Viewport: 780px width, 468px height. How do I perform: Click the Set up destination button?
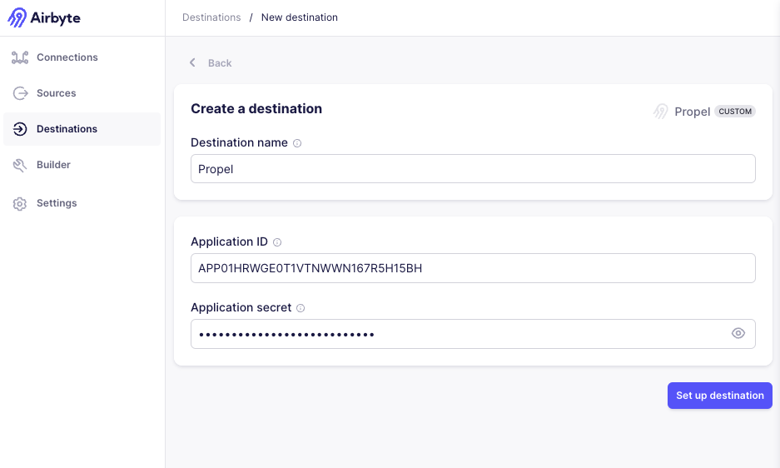[x=720, y=396]
